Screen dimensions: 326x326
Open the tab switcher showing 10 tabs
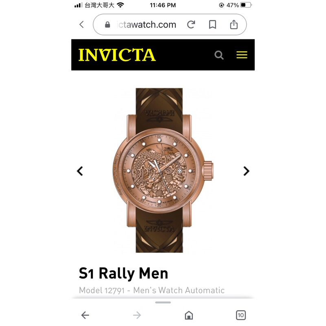[241, 315]
